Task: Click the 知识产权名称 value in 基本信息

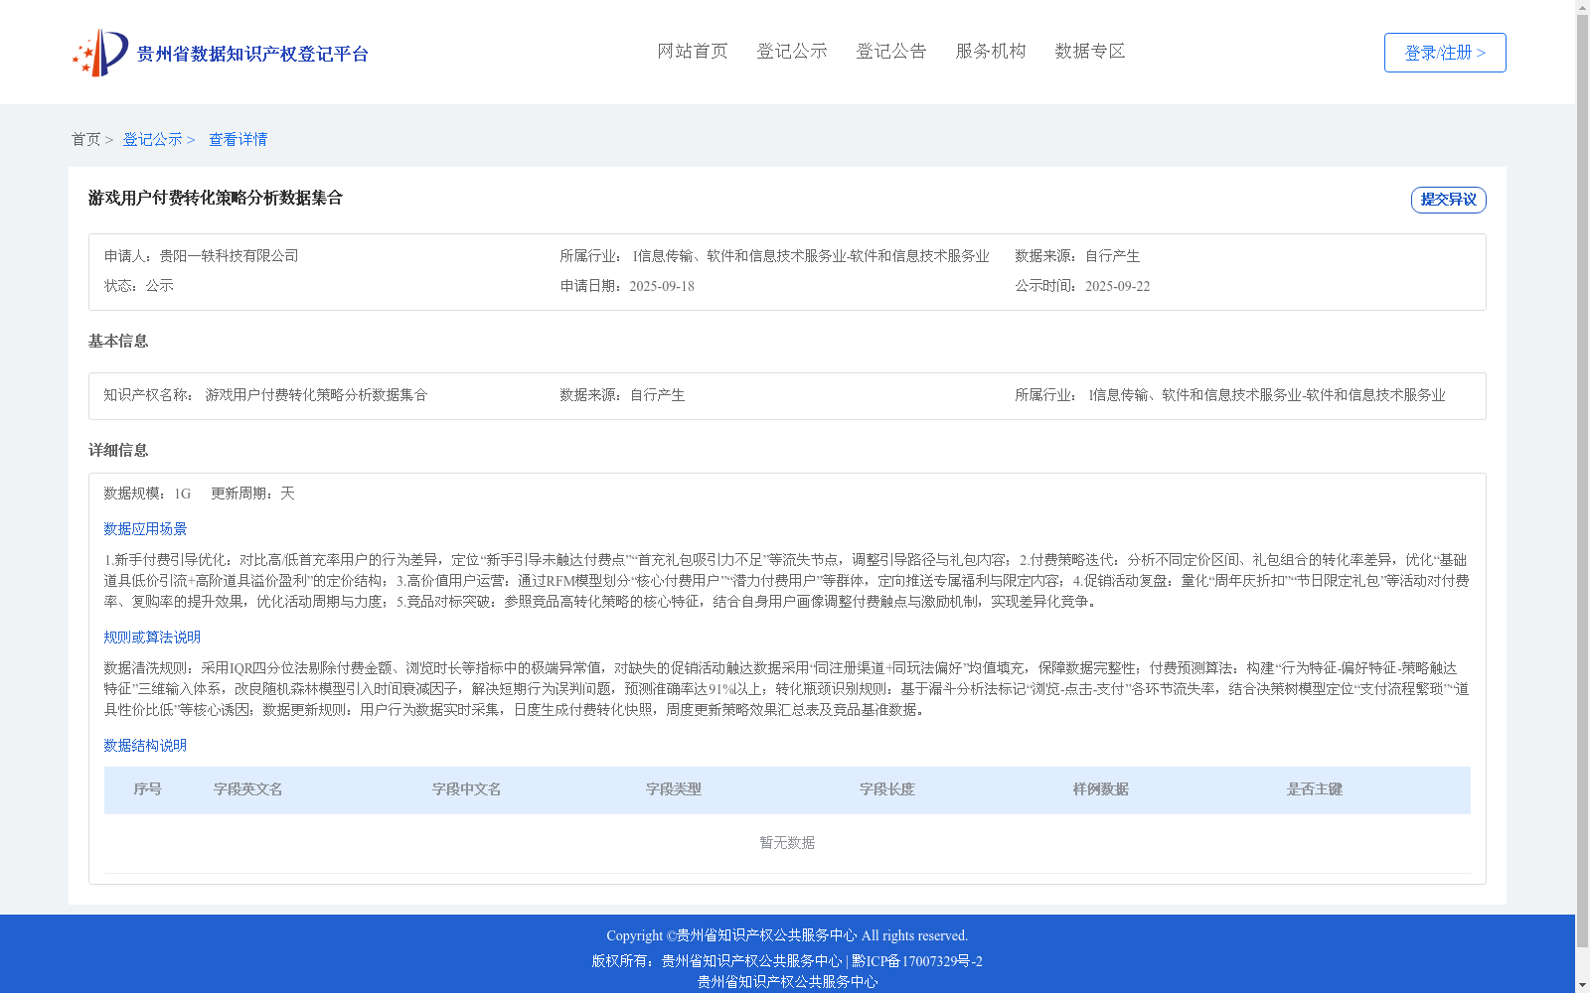Action: [x=316, y=395]
